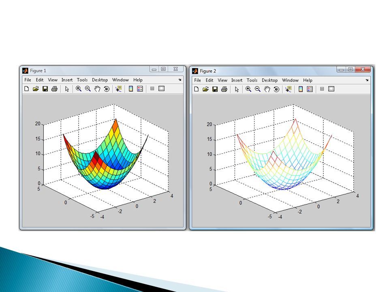This screenshot has width=389, height=292.
Task: Click Save Figure icon in Figure 1
Action: click(x=45, y=89)
